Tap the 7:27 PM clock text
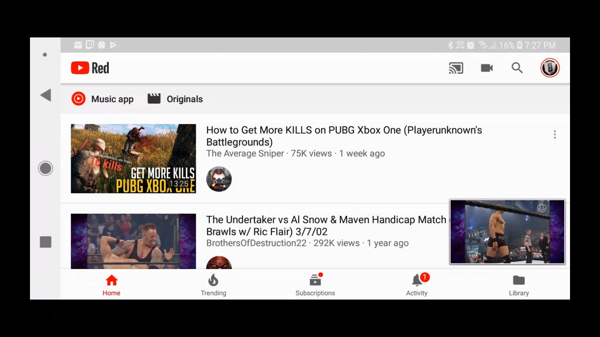600x337 pixels. point(540,45)
